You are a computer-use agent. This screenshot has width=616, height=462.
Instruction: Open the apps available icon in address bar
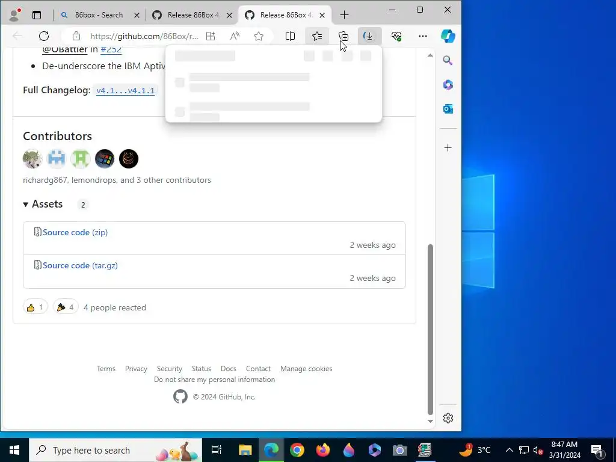click(x=211, y=36)
